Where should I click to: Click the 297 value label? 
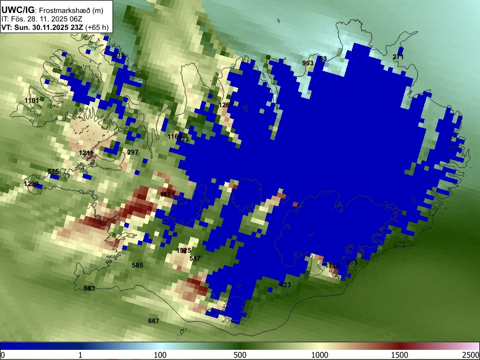coord(133,152)
